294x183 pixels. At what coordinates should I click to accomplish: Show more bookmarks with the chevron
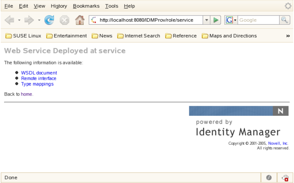click(x=288, y=36)
